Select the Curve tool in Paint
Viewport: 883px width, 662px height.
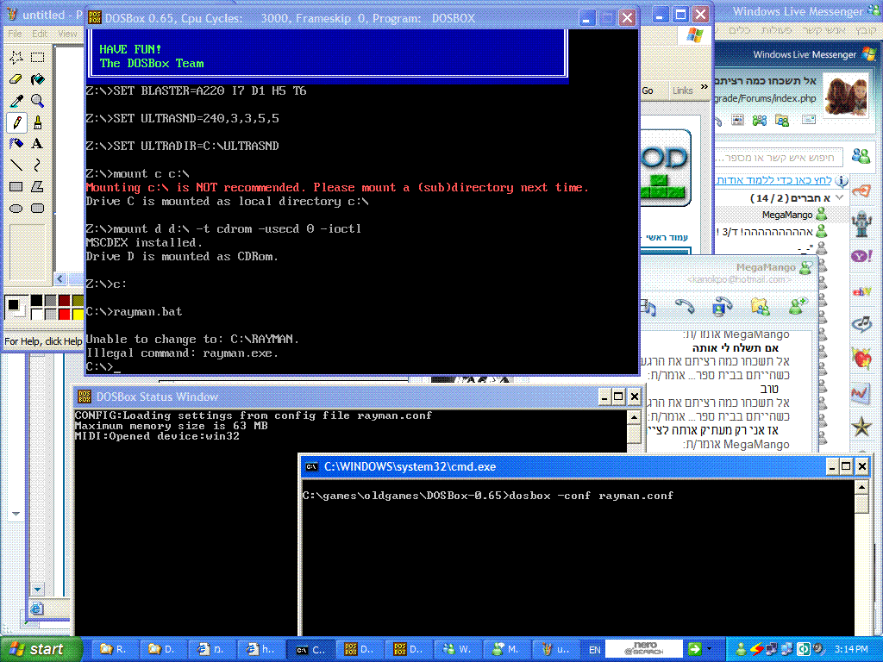click(38, 165)
